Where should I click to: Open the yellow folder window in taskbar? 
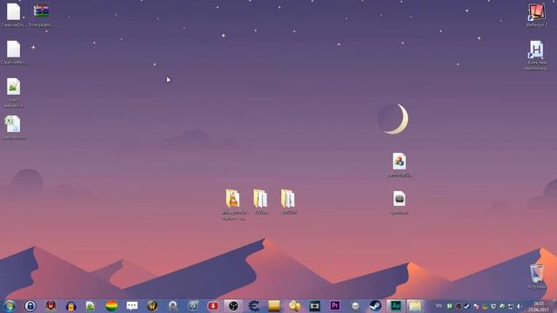coord(414,306)
